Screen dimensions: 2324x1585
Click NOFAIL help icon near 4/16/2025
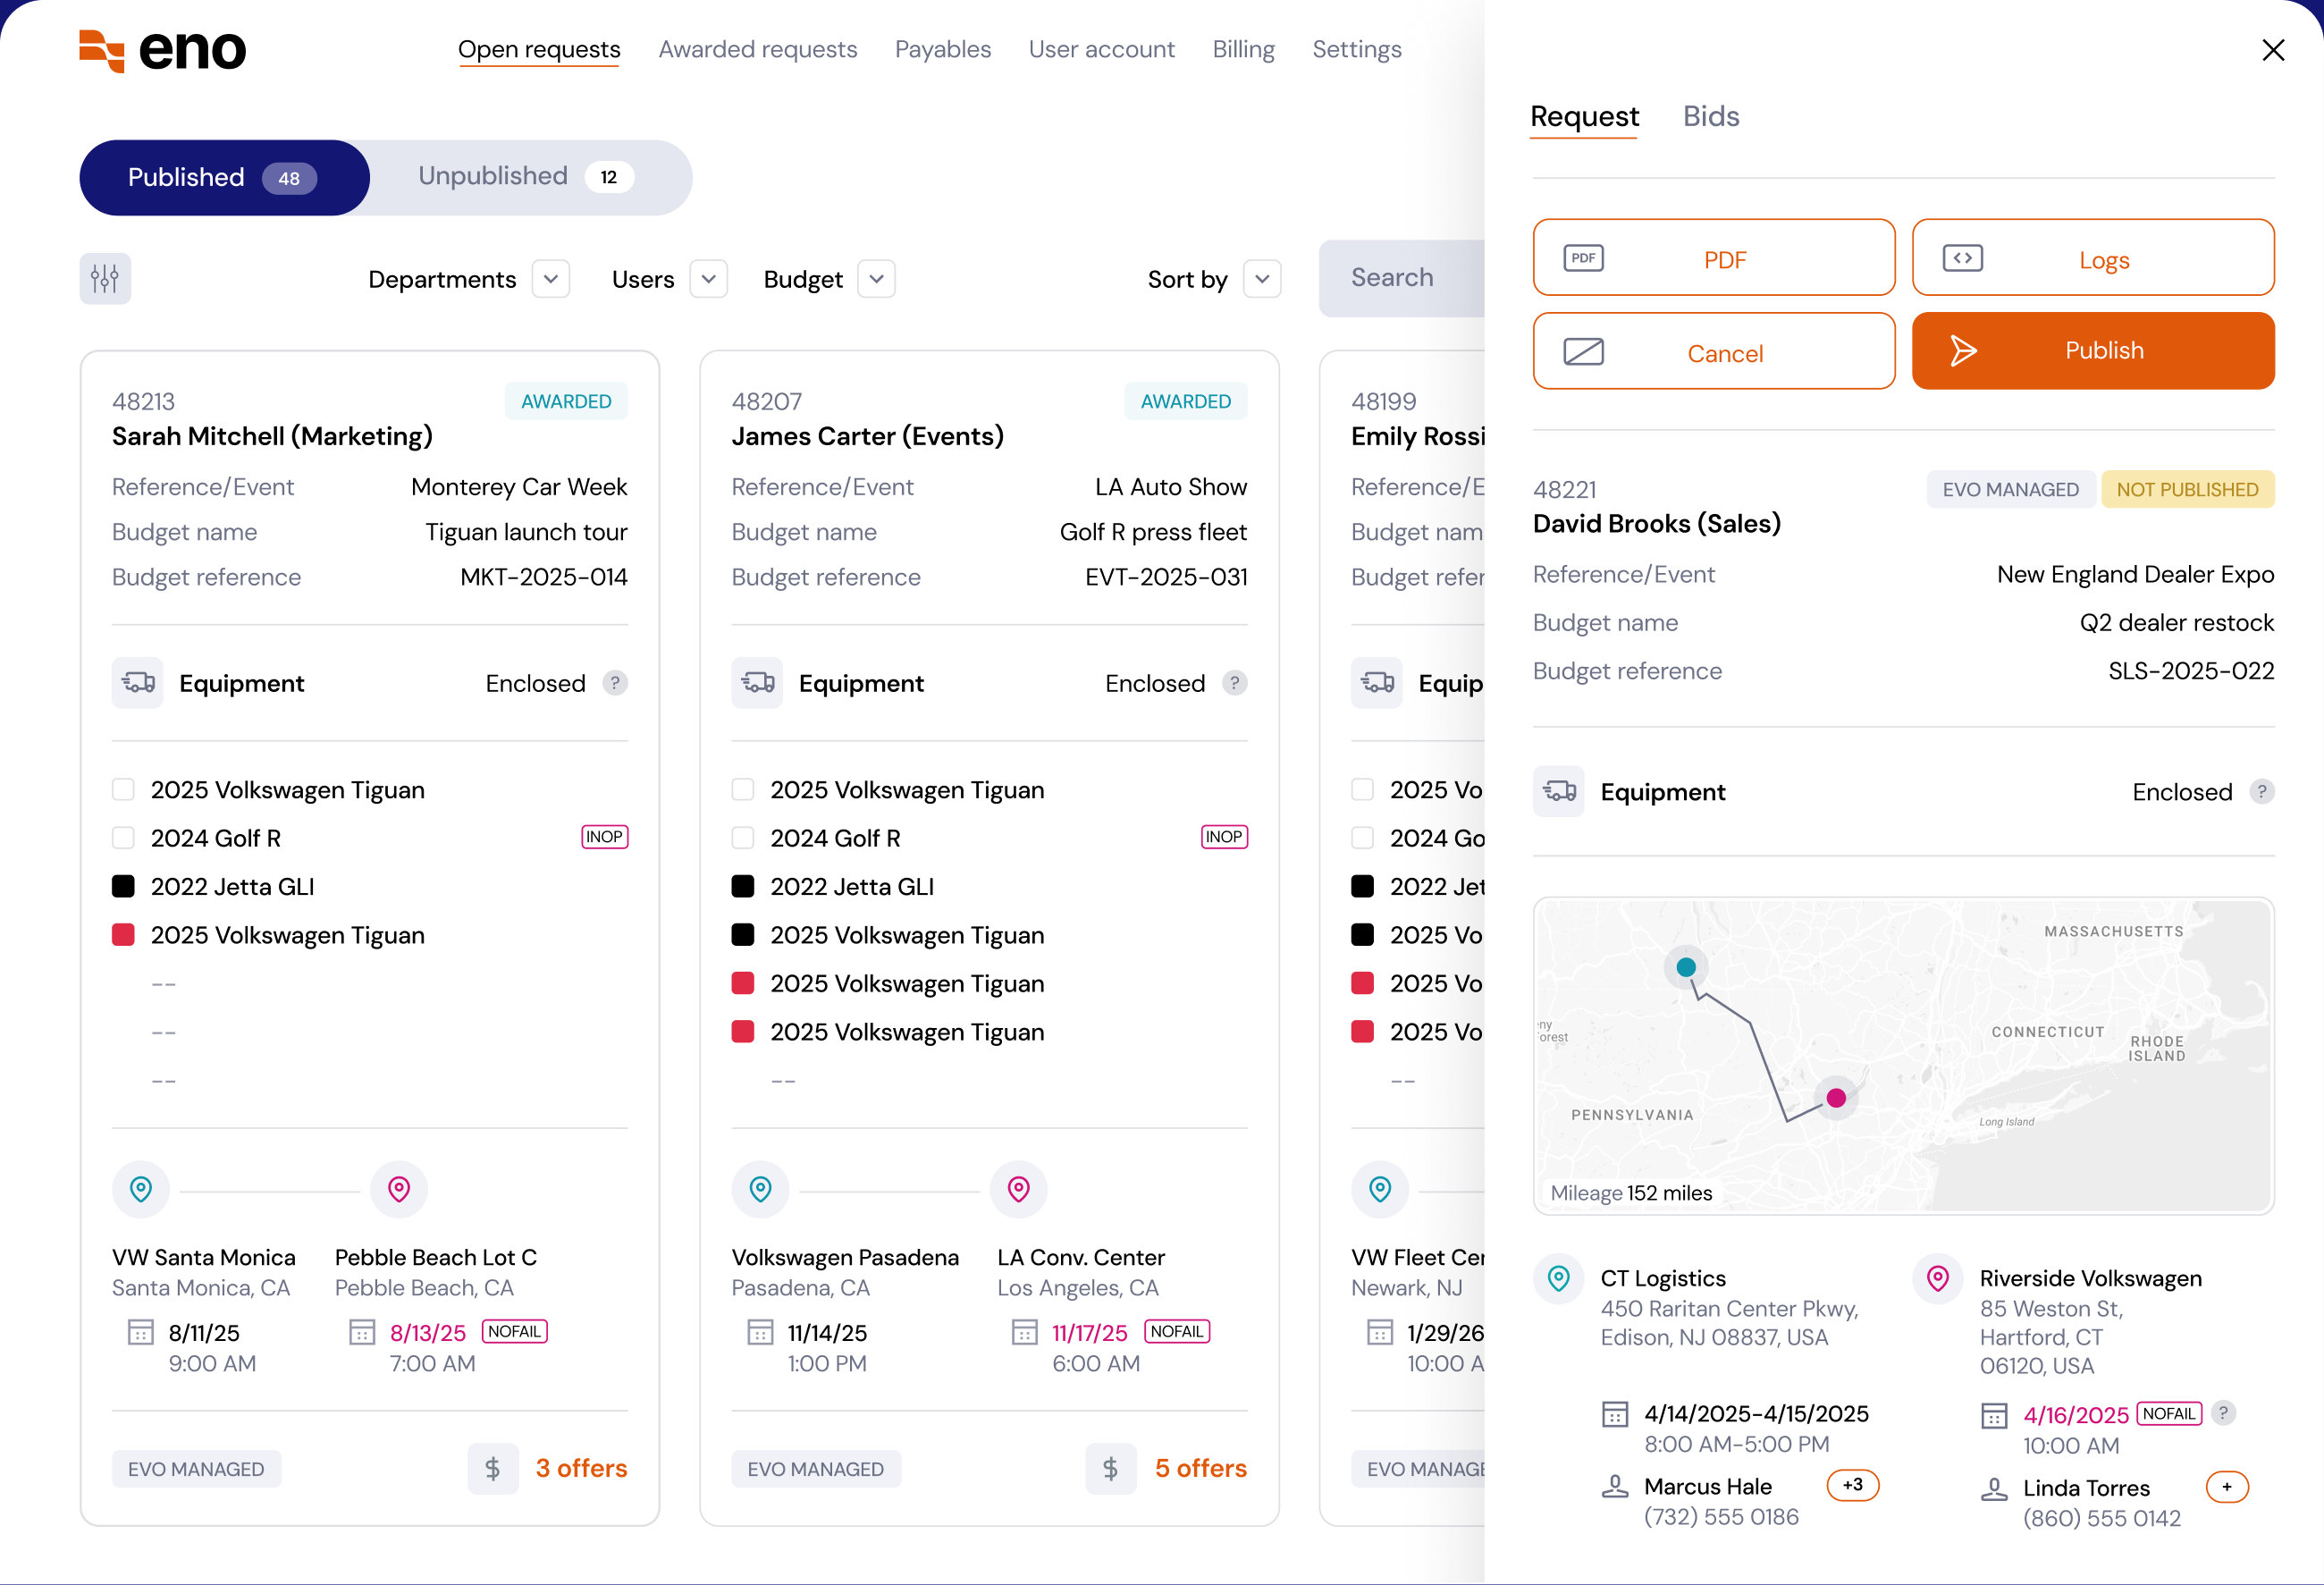click(2223, 1413)
